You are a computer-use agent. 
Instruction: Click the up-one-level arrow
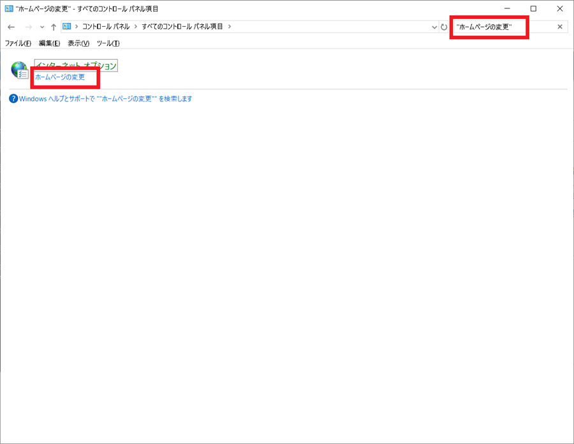[54, 27]
